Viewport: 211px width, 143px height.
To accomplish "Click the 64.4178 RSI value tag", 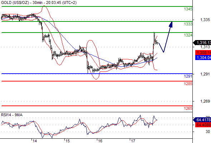I will [202, 120].
